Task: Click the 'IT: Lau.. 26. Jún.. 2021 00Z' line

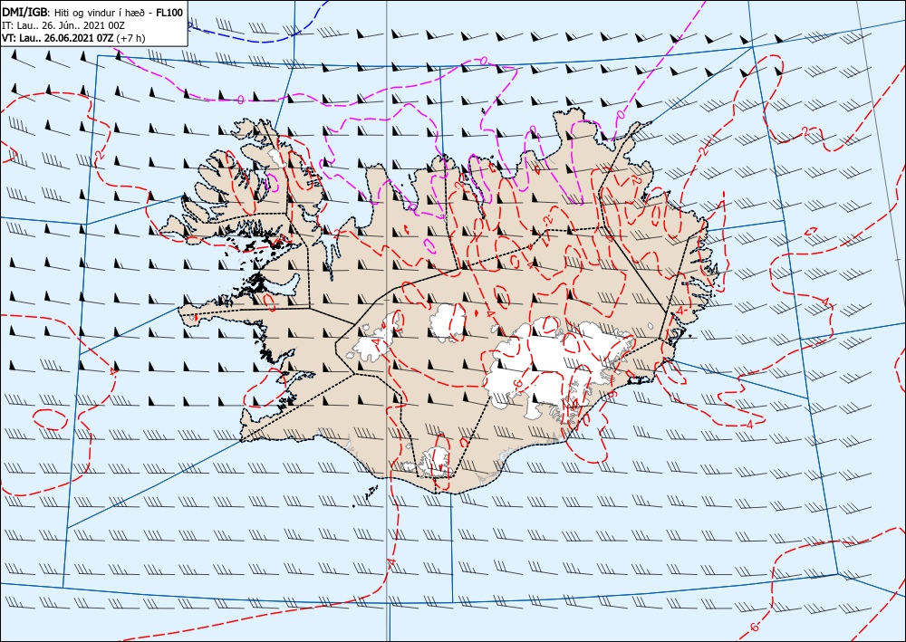Action: [63, 25]
